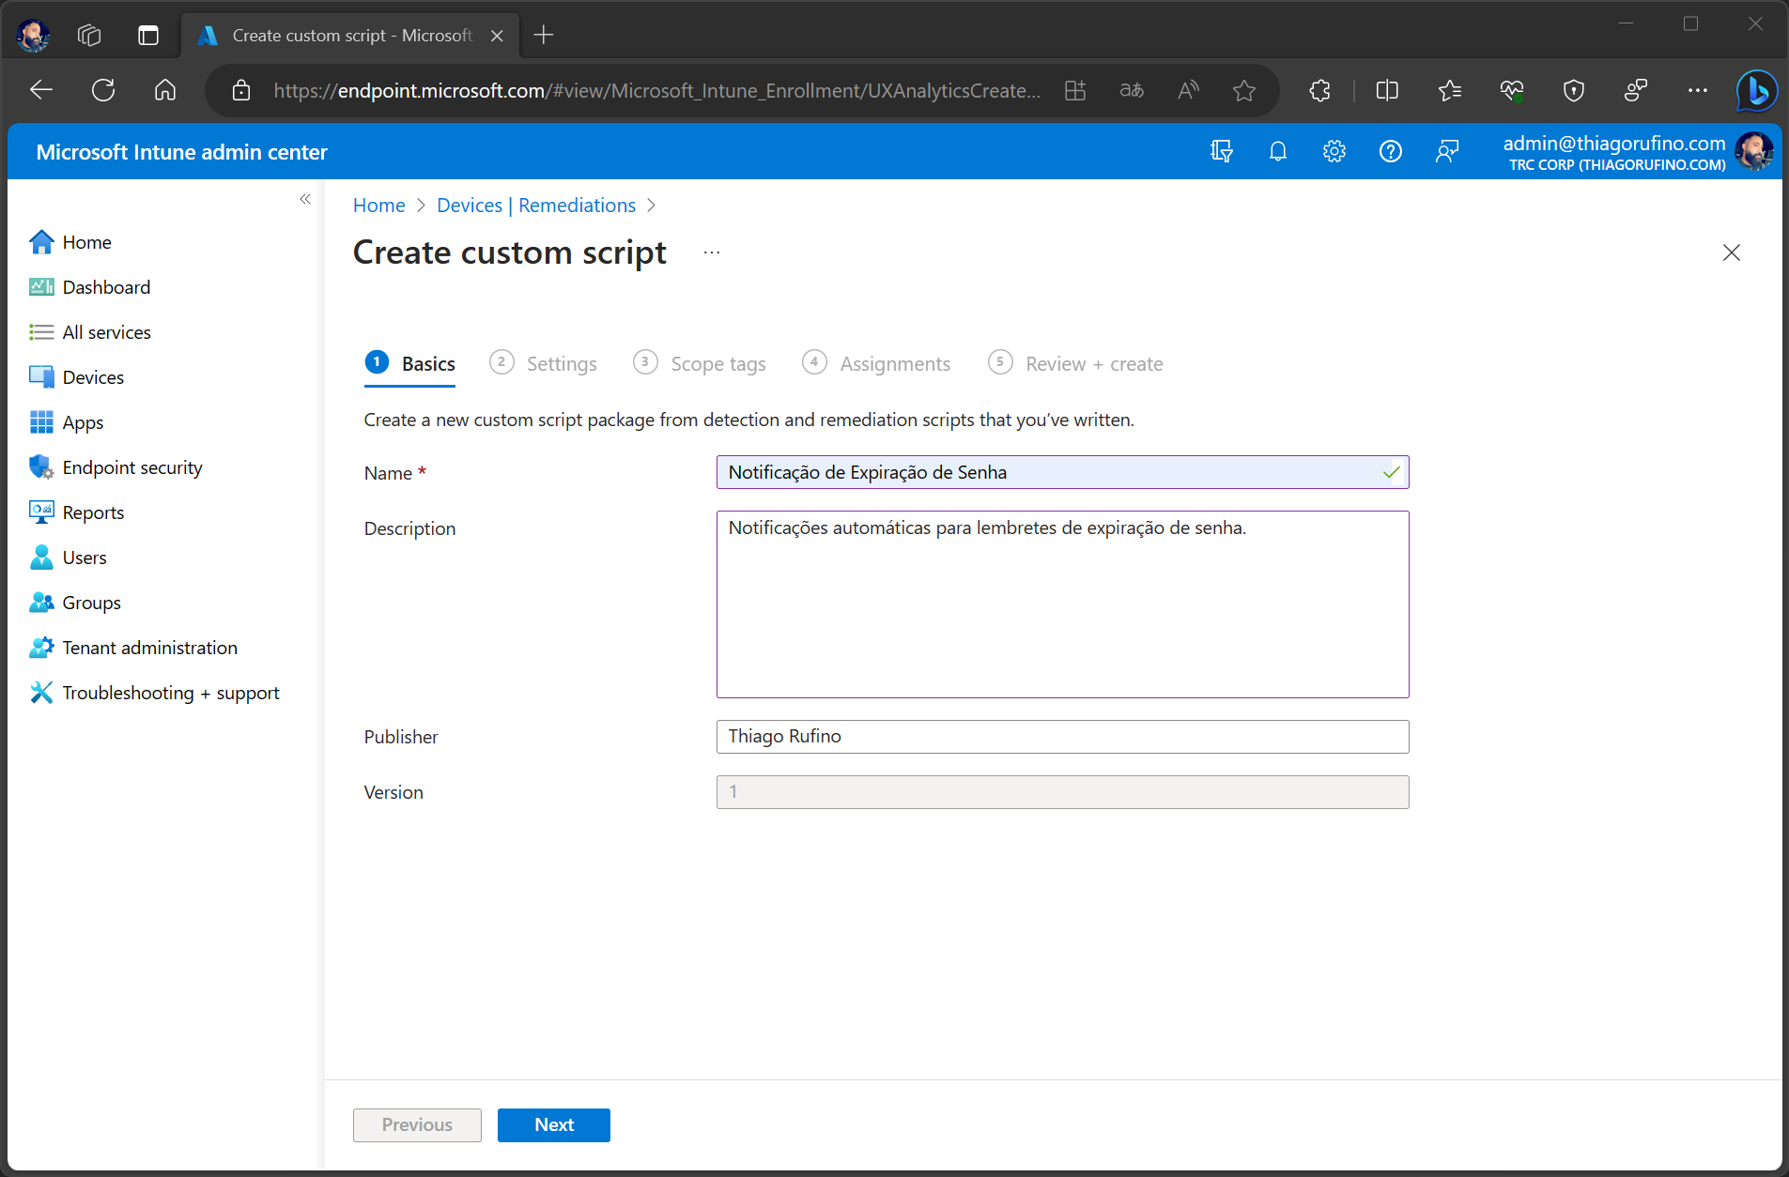This screenshot has width=1789, height=1177.
Task: Open favorites list icon
Action: coord(1449,90)
